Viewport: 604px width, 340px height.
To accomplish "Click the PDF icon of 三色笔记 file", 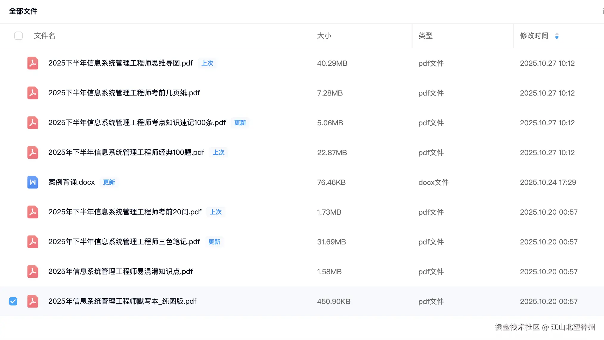I will [33, 242].
